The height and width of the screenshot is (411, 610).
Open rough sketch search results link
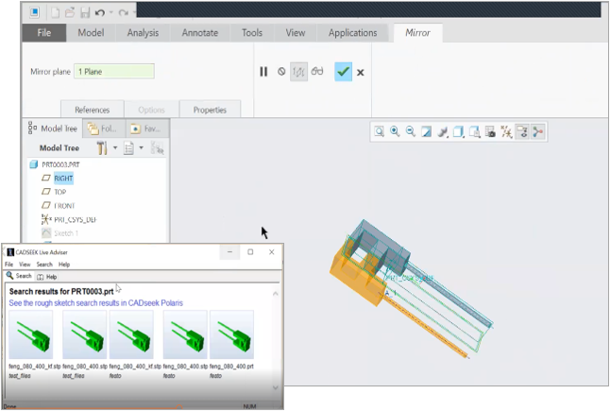coord(95,303)
